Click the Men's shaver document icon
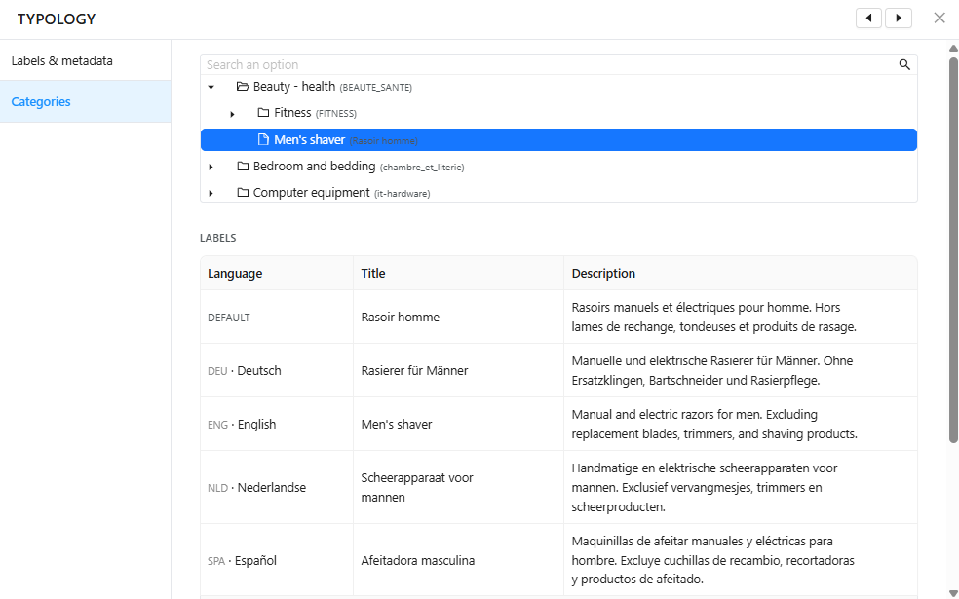This screenshot has height=599, width=959. click(263, 139)
